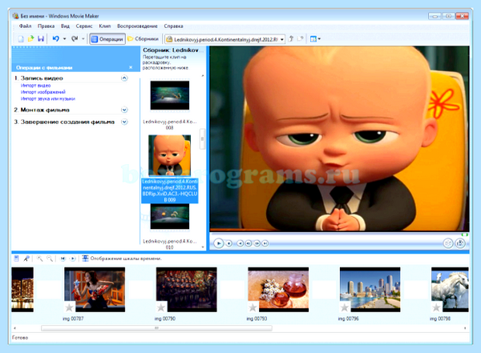
Task: Select storyboard clip img 00787
Action: pyautogui.click(x=95, y=290)
